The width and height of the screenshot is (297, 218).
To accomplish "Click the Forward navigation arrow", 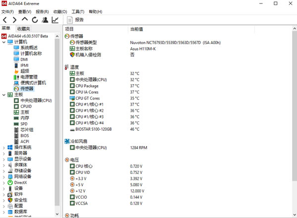I will tap(15, 20).
